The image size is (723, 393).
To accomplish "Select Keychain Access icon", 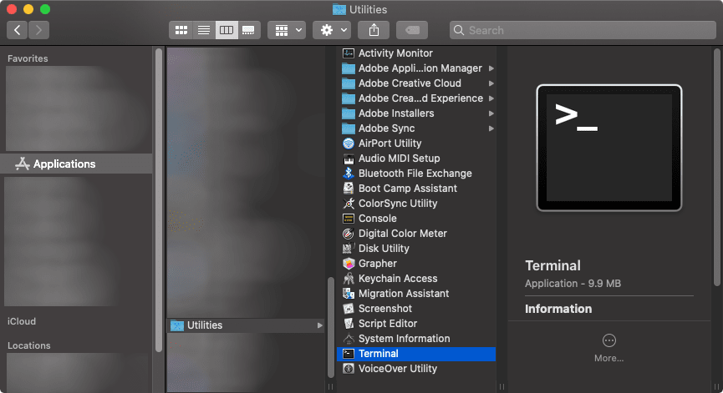I will pos(349,279).
